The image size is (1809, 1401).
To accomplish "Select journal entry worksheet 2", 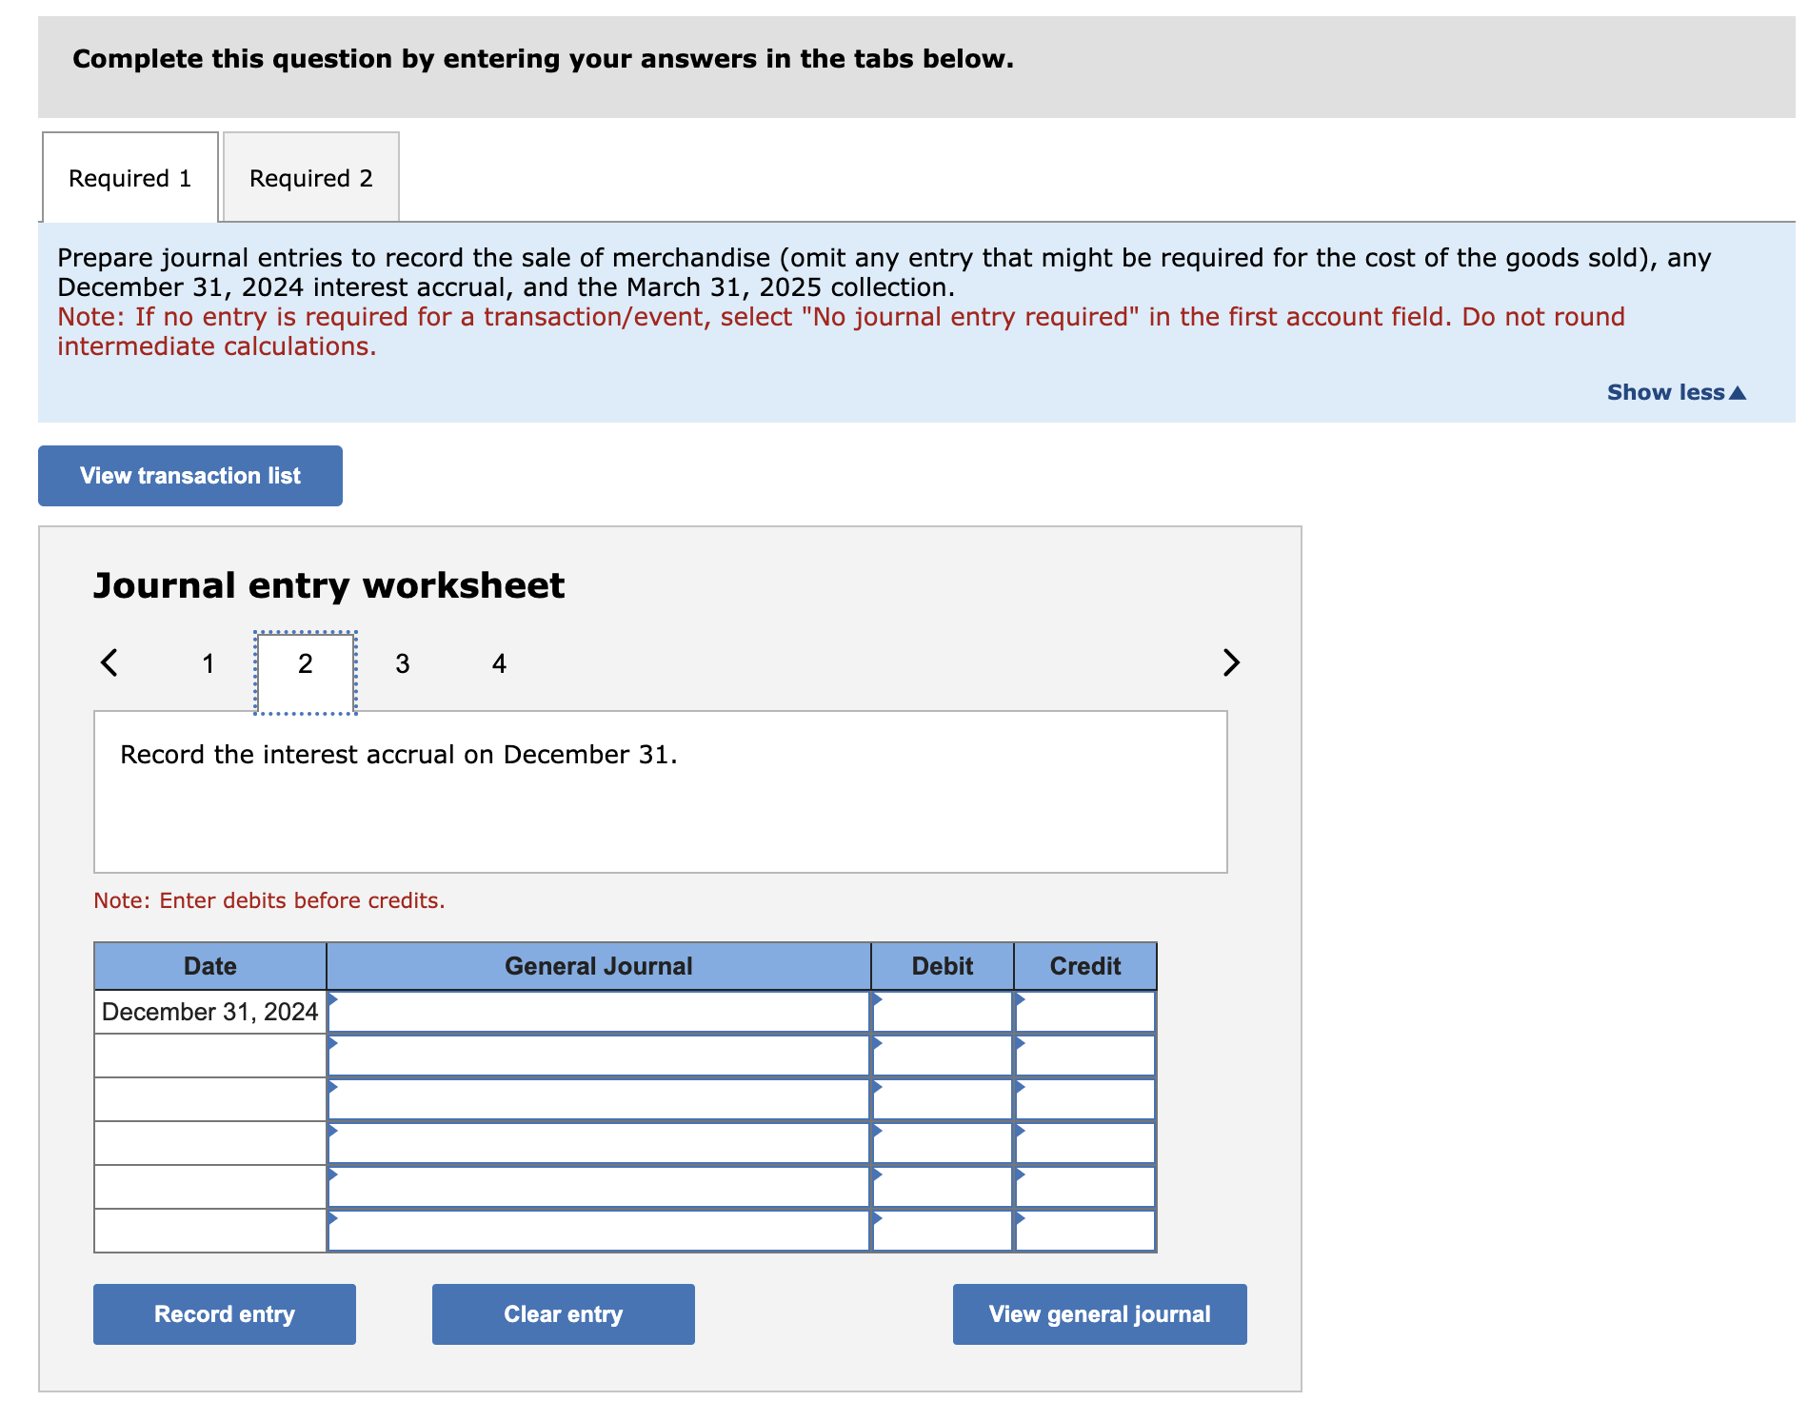I will [x=306, y=673].
